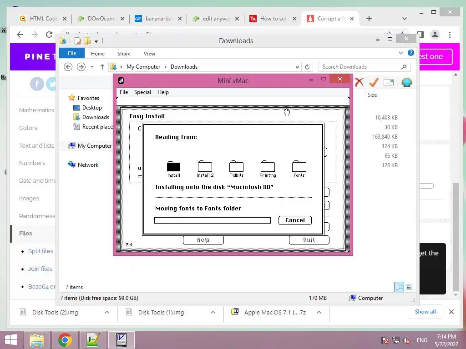The image size is (466, 349).
Task: Open Chrome from the taskbar
Action: tap(65, 340)
